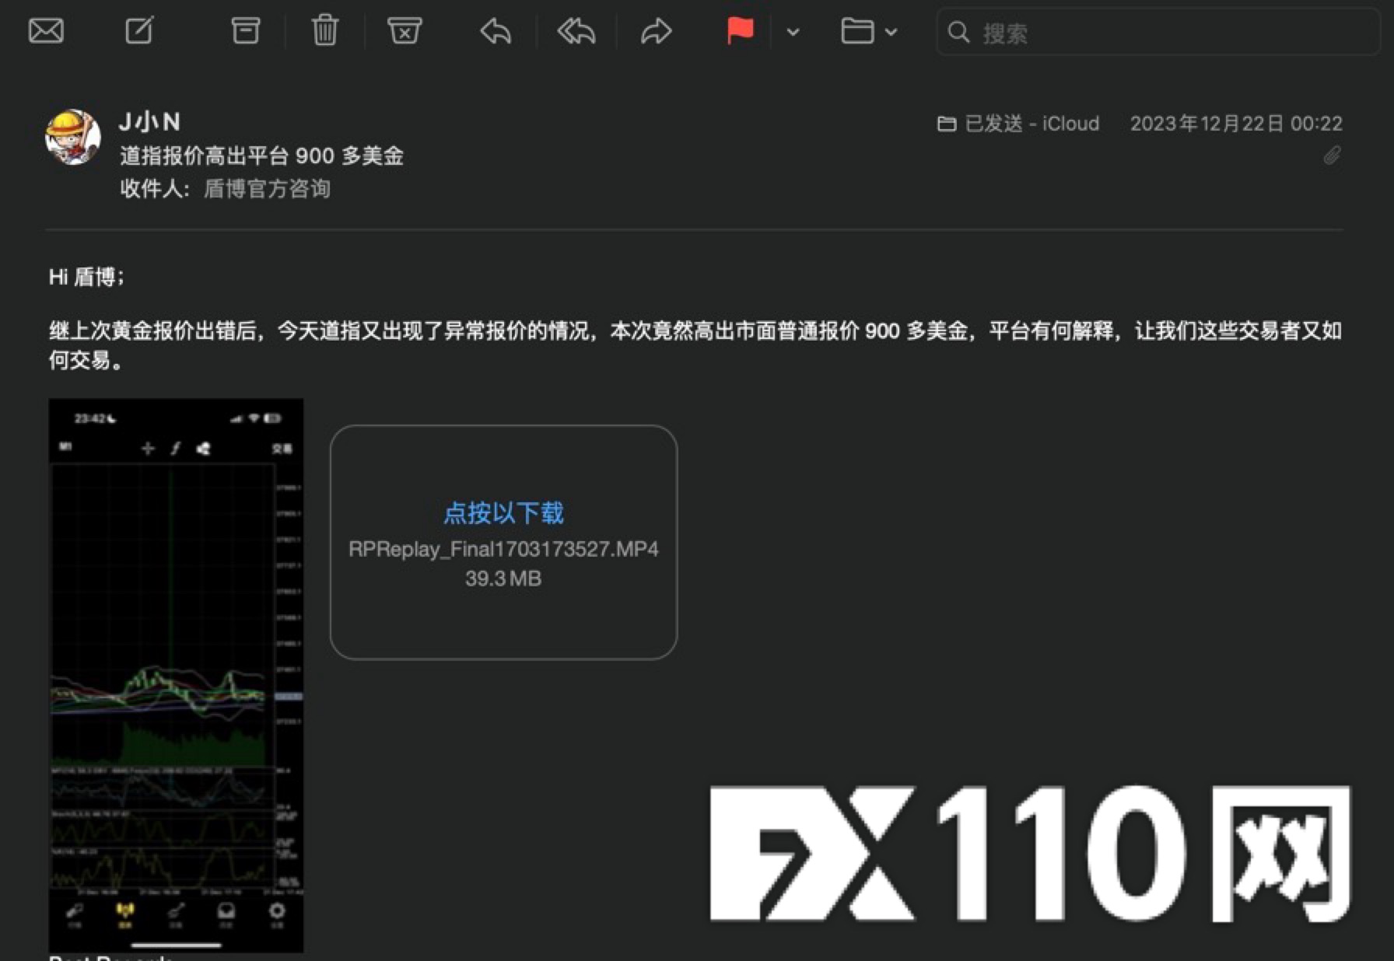The width and height of the screenshot is (1394, 961).
Task: Reply to the sender
Action: click(496, 32)
